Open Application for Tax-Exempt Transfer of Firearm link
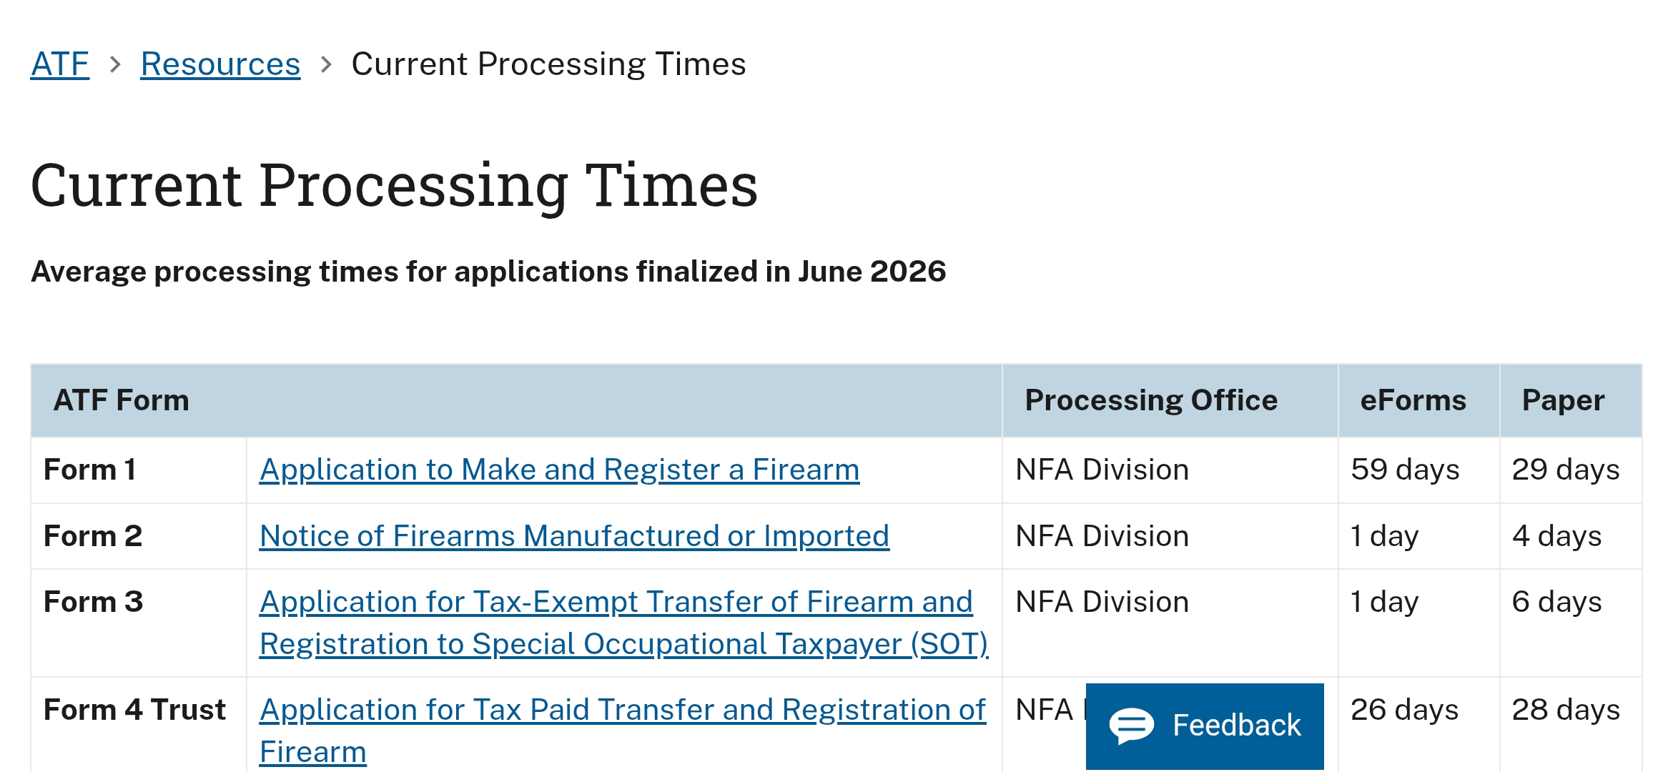The height and width of the screenshot is (772, 1673). 623,623
